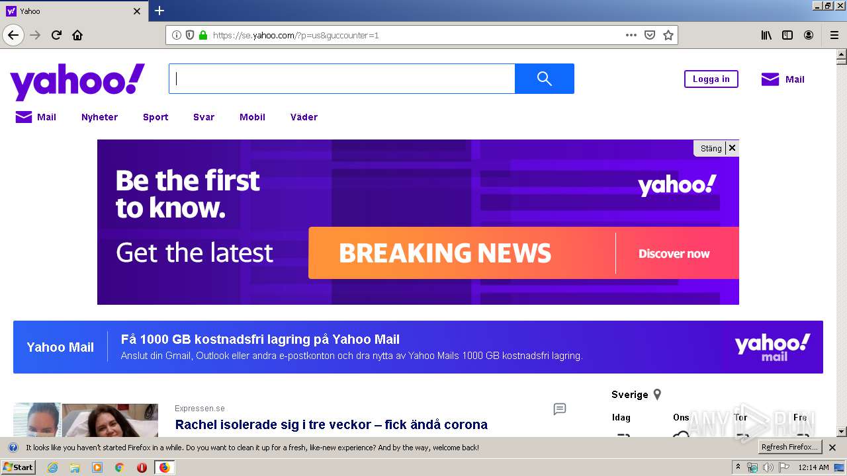Screen dimensions: 847x476
Task: Click the Expressen.se source label
Action: pos(200,409)
